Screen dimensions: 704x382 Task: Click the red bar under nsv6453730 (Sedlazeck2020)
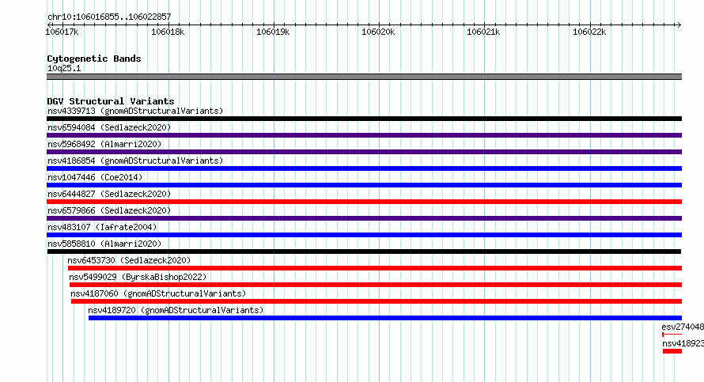coord(375,268)
